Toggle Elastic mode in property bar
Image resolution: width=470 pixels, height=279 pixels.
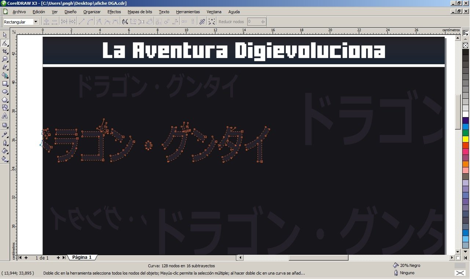tap(202, 22)
